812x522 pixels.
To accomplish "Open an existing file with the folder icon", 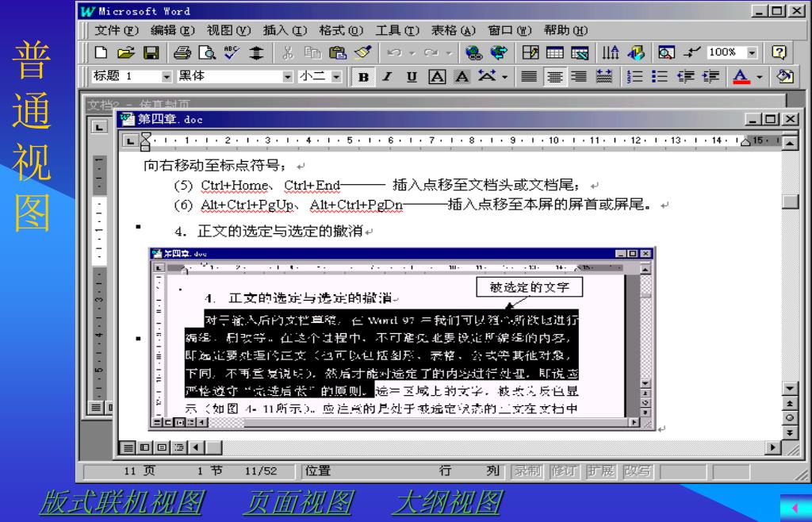I will tap(126, 52).
